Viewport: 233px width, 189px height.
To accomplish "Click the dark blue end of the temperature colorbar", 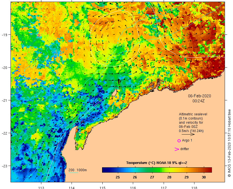I will [x=105, y=170].
